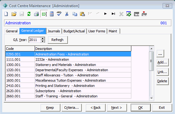Click the Cut scissors icon
Viewport: 175px width, 114px height.
[67, 14]
